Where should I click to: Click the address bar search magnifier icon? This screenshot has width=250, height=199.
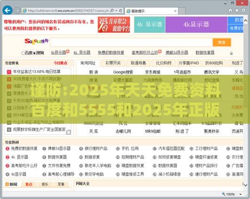pos(112,10)
